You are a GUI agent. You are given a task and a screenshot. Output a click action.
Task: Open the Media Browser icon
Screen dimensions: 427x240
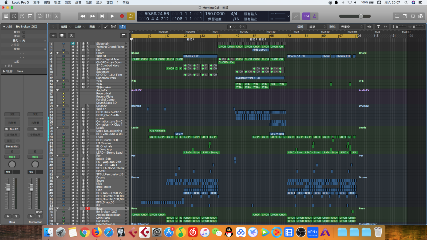[421, 16]
